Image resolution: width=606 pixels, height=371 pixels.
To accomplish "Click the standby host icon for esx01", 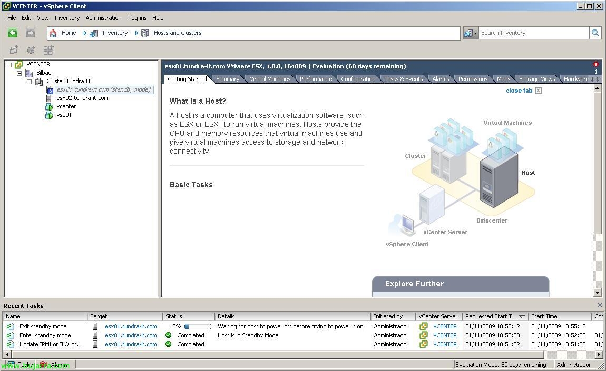I will tap(50, 90).
